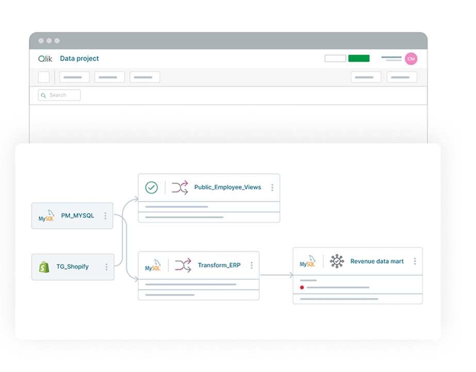This screenshot has height=372, width=476.
Task: Open the kebab menu on PM_MYSQL
Action: click(x=106, y=216)
